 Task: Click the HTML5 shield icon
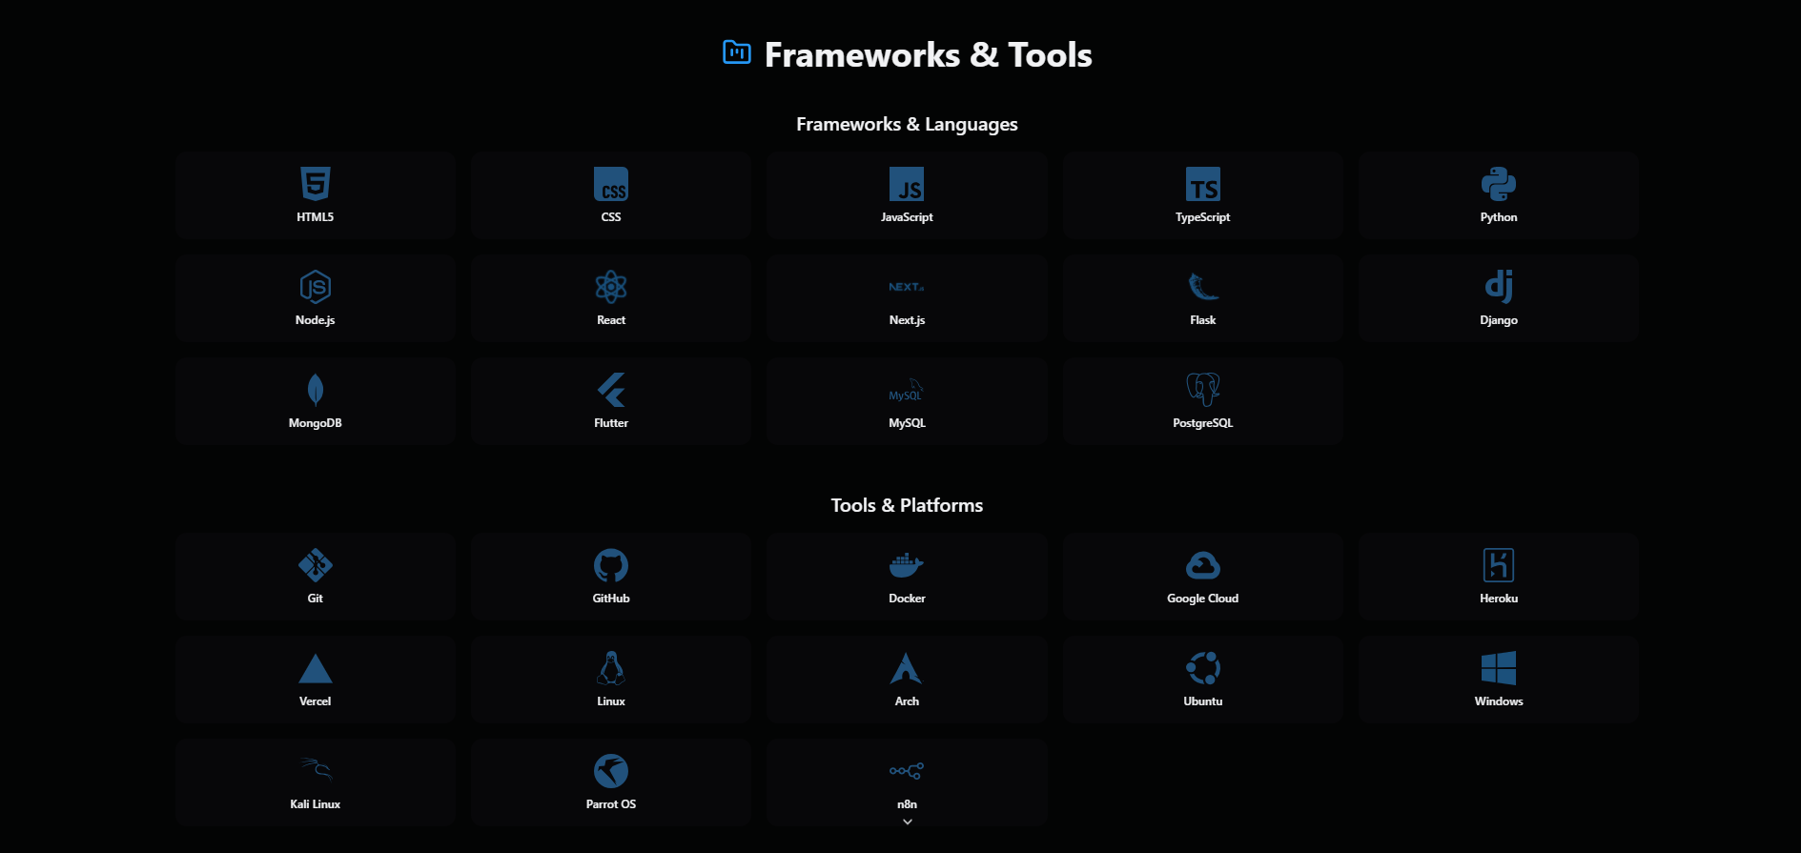(x=315, y=183)
